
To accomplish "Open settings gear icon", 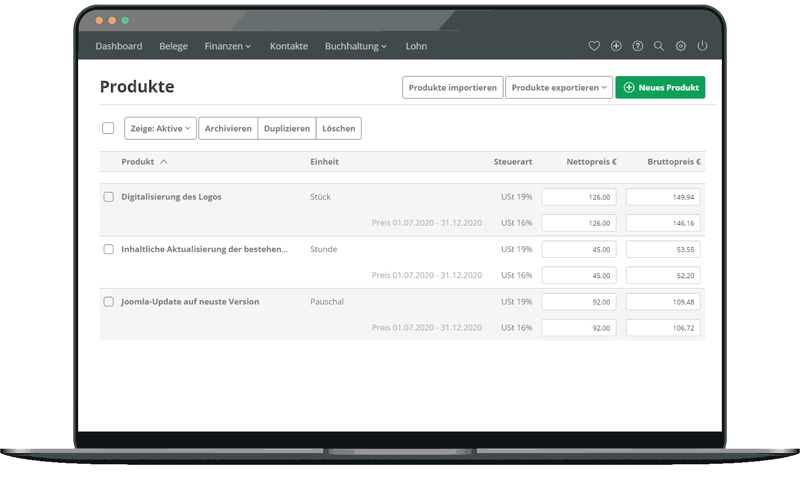I will coord(681,46).
